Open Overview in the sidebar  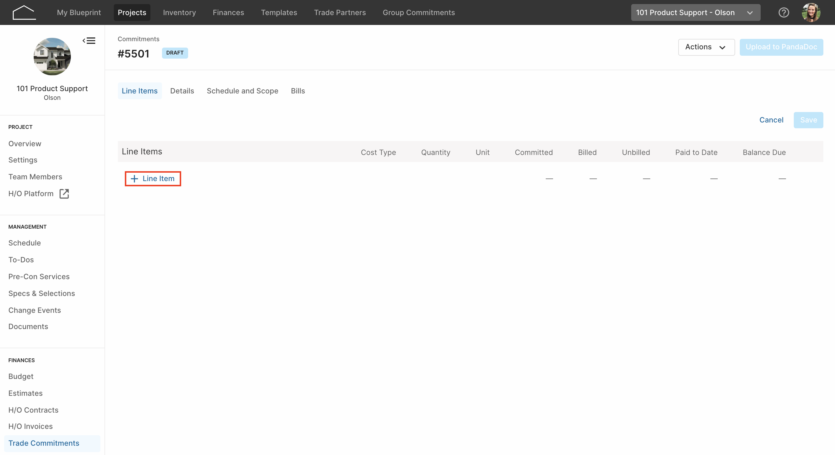click(x=25, y=144)
